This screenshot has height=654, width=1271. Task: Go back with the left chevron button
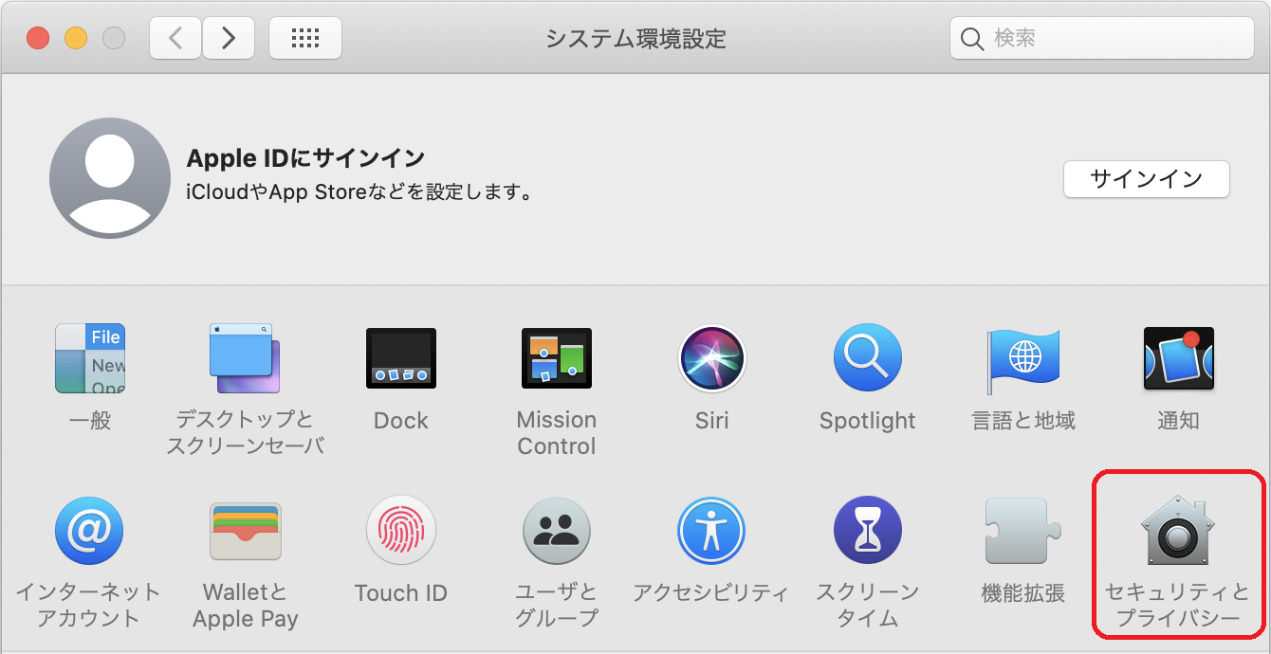[x=175, y=38]
